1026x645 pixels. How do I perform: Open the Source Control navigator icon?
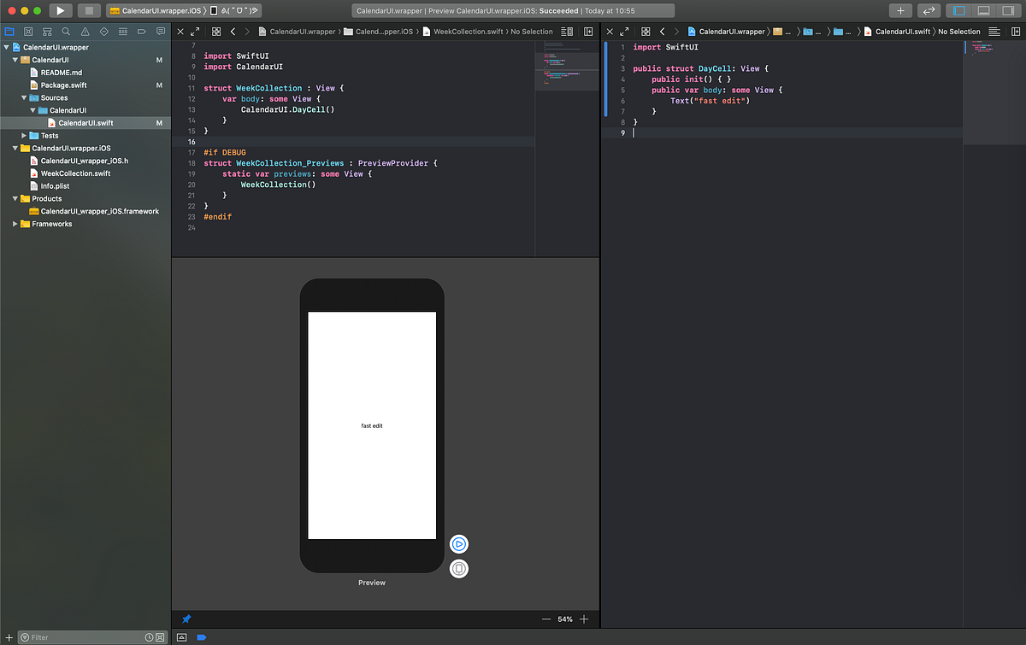[x=28, y=31]
